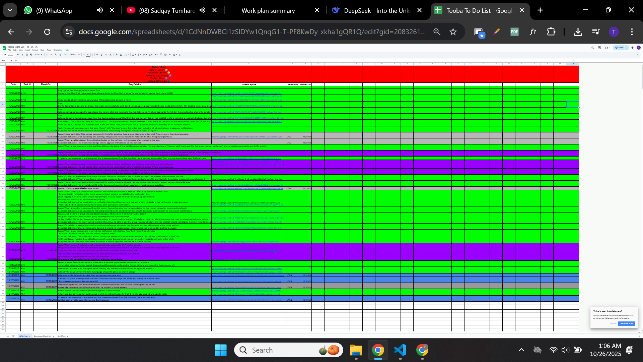This screenshot has height=362, width=643.
Task: Click the insert link icon
Action: 156,55
